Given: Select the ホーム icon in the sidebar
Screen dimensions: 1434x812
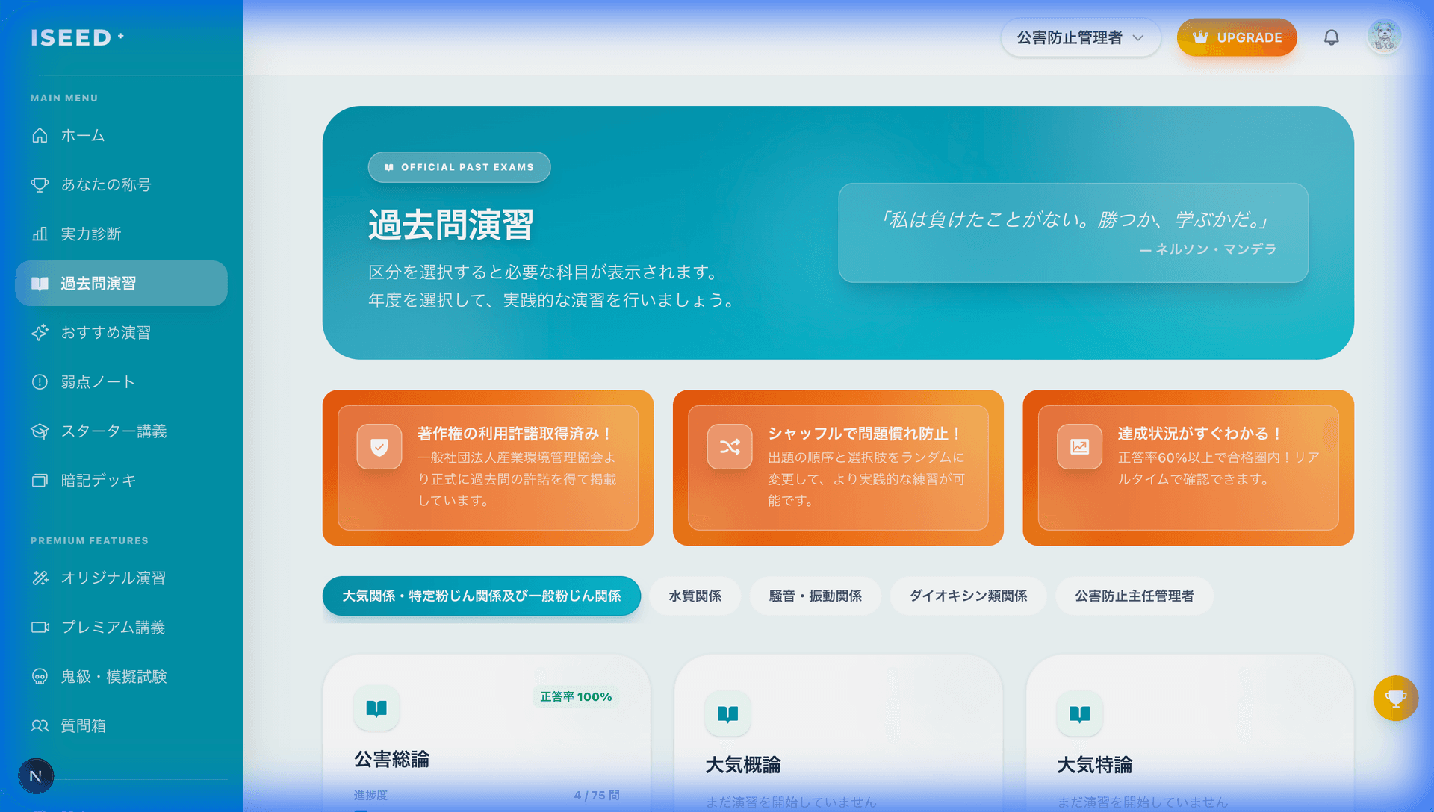Looking at the screenshot, I should pos(40,135).
